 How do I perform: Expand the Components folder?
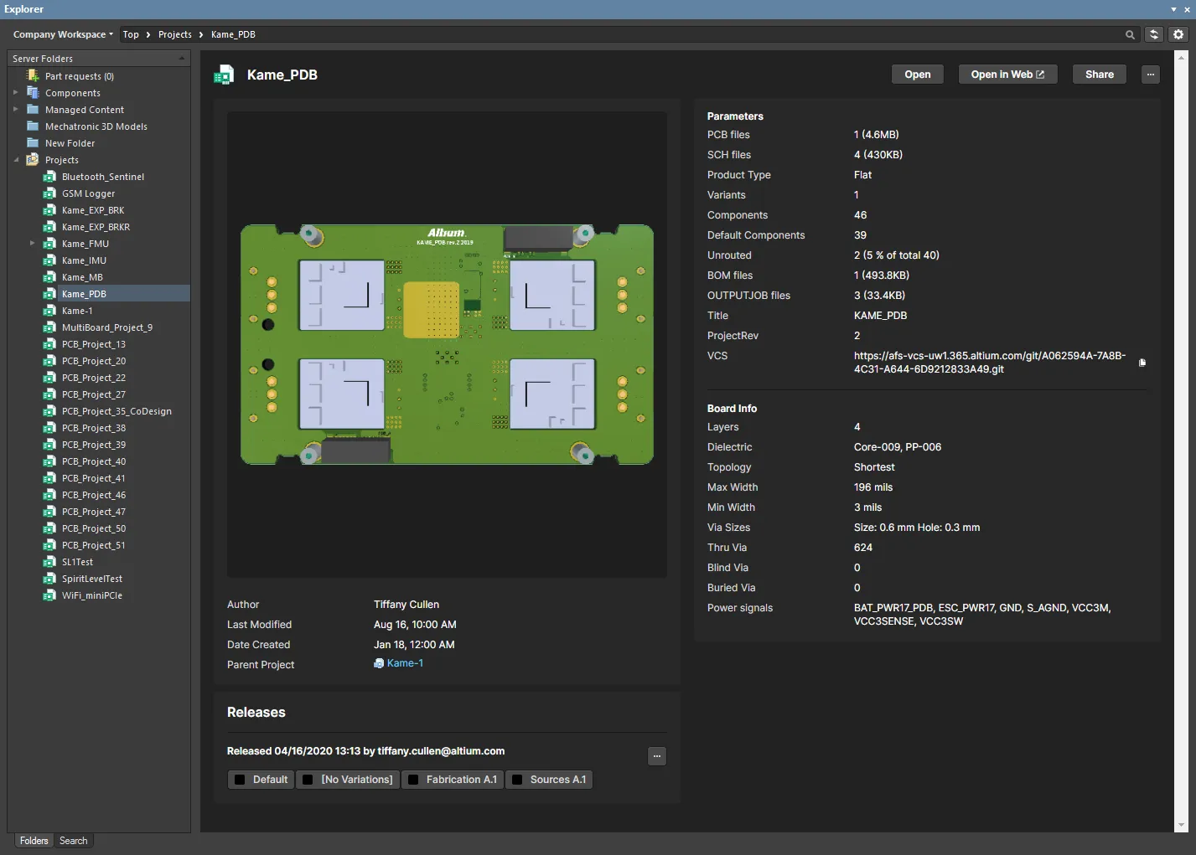[15, 93]
